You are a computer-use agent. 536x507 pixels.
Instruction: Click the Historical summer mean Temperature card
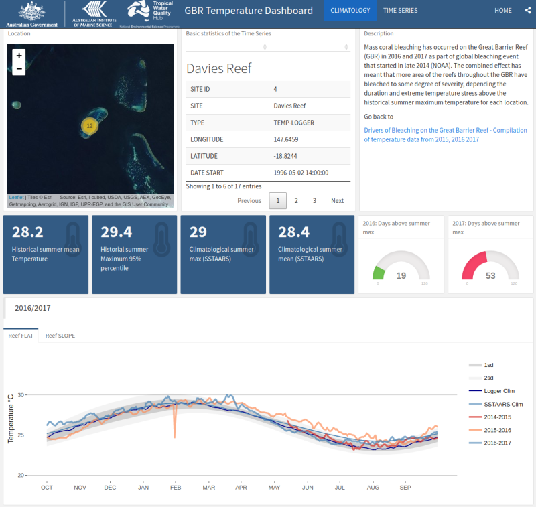[x=46, y=255]
